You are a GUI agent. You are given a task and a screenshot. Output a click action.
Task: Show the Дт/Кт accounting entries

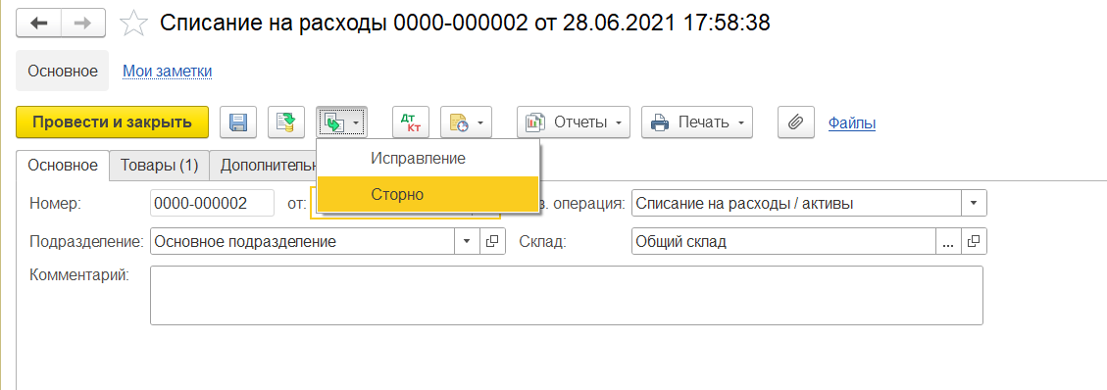point(410,122)
